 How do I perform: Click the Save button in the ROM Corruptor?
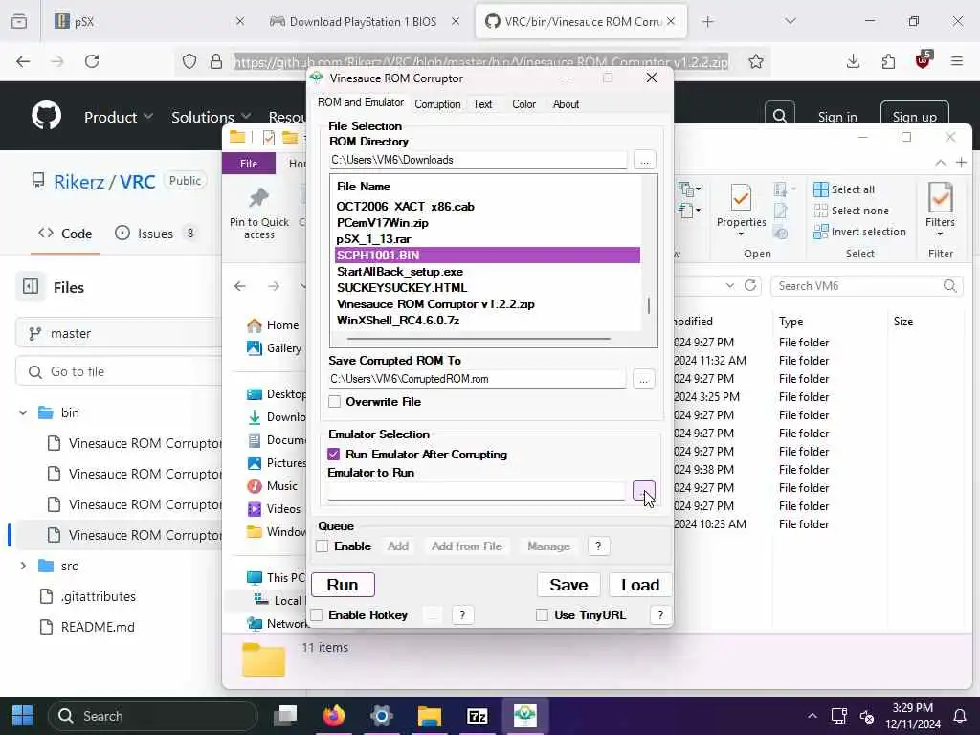point(568,585)
